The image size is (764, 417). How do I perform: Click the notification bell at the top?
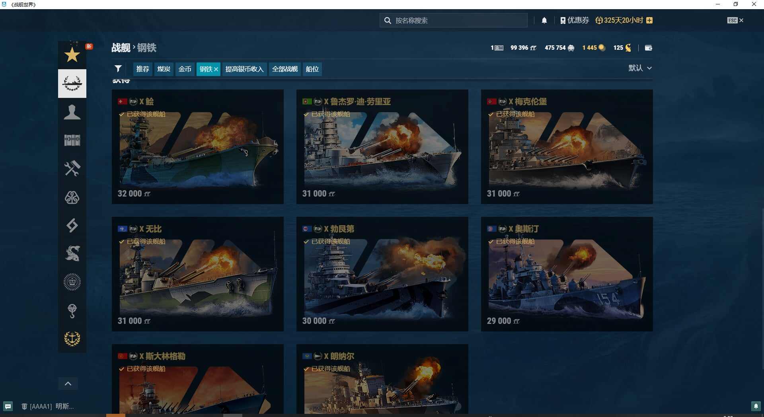point(545,20)
